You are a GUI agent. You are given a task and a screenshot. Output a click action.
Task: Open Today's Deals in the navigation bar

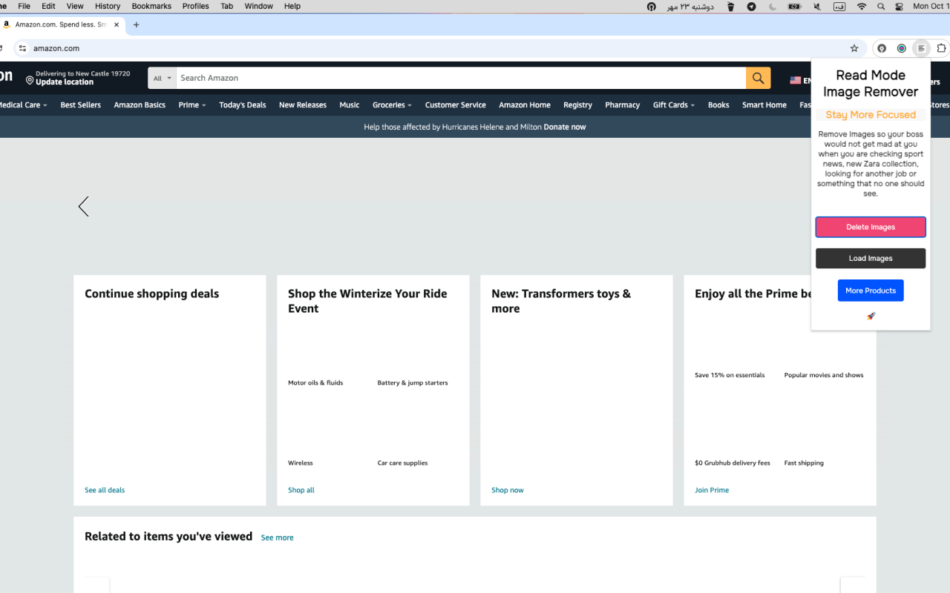[243, 105]
